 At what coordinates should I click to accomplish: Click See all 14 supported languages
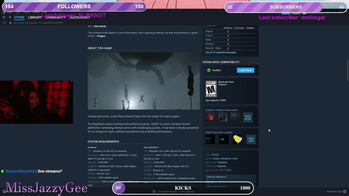[x=221, y=53]
